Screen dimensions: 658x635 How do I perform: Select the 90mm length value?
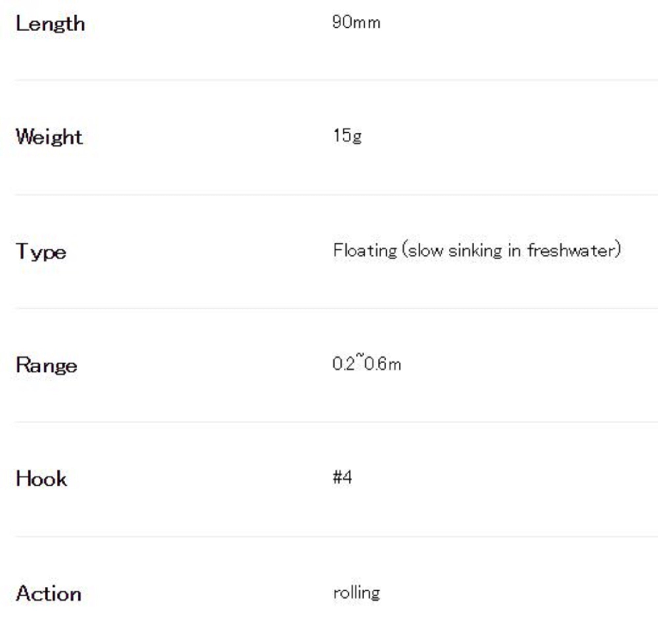pyautogui.click(x=356, y=22)
